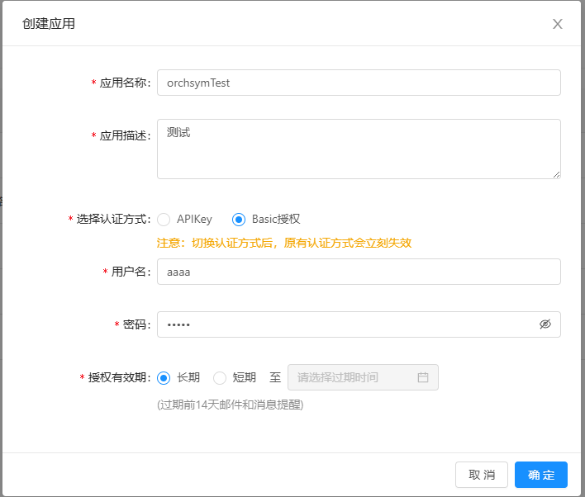Close the 创建应用 dialog with X

[x=558, y=24]
